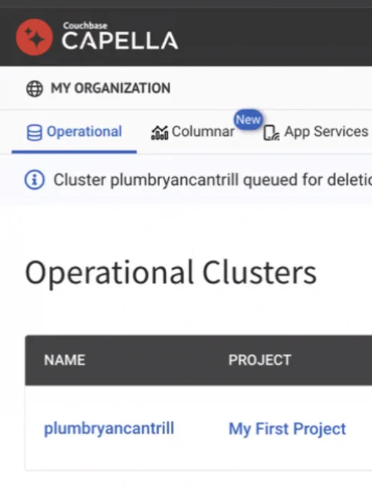Click the info icon in deletion notice
This screenshot has width=372, height=489.
point(34,180)
